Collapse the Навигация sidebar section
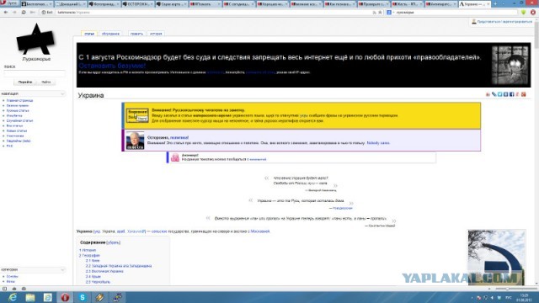Image resolution: width=539 pixels, height=303 pixels. tap(62, 93)
